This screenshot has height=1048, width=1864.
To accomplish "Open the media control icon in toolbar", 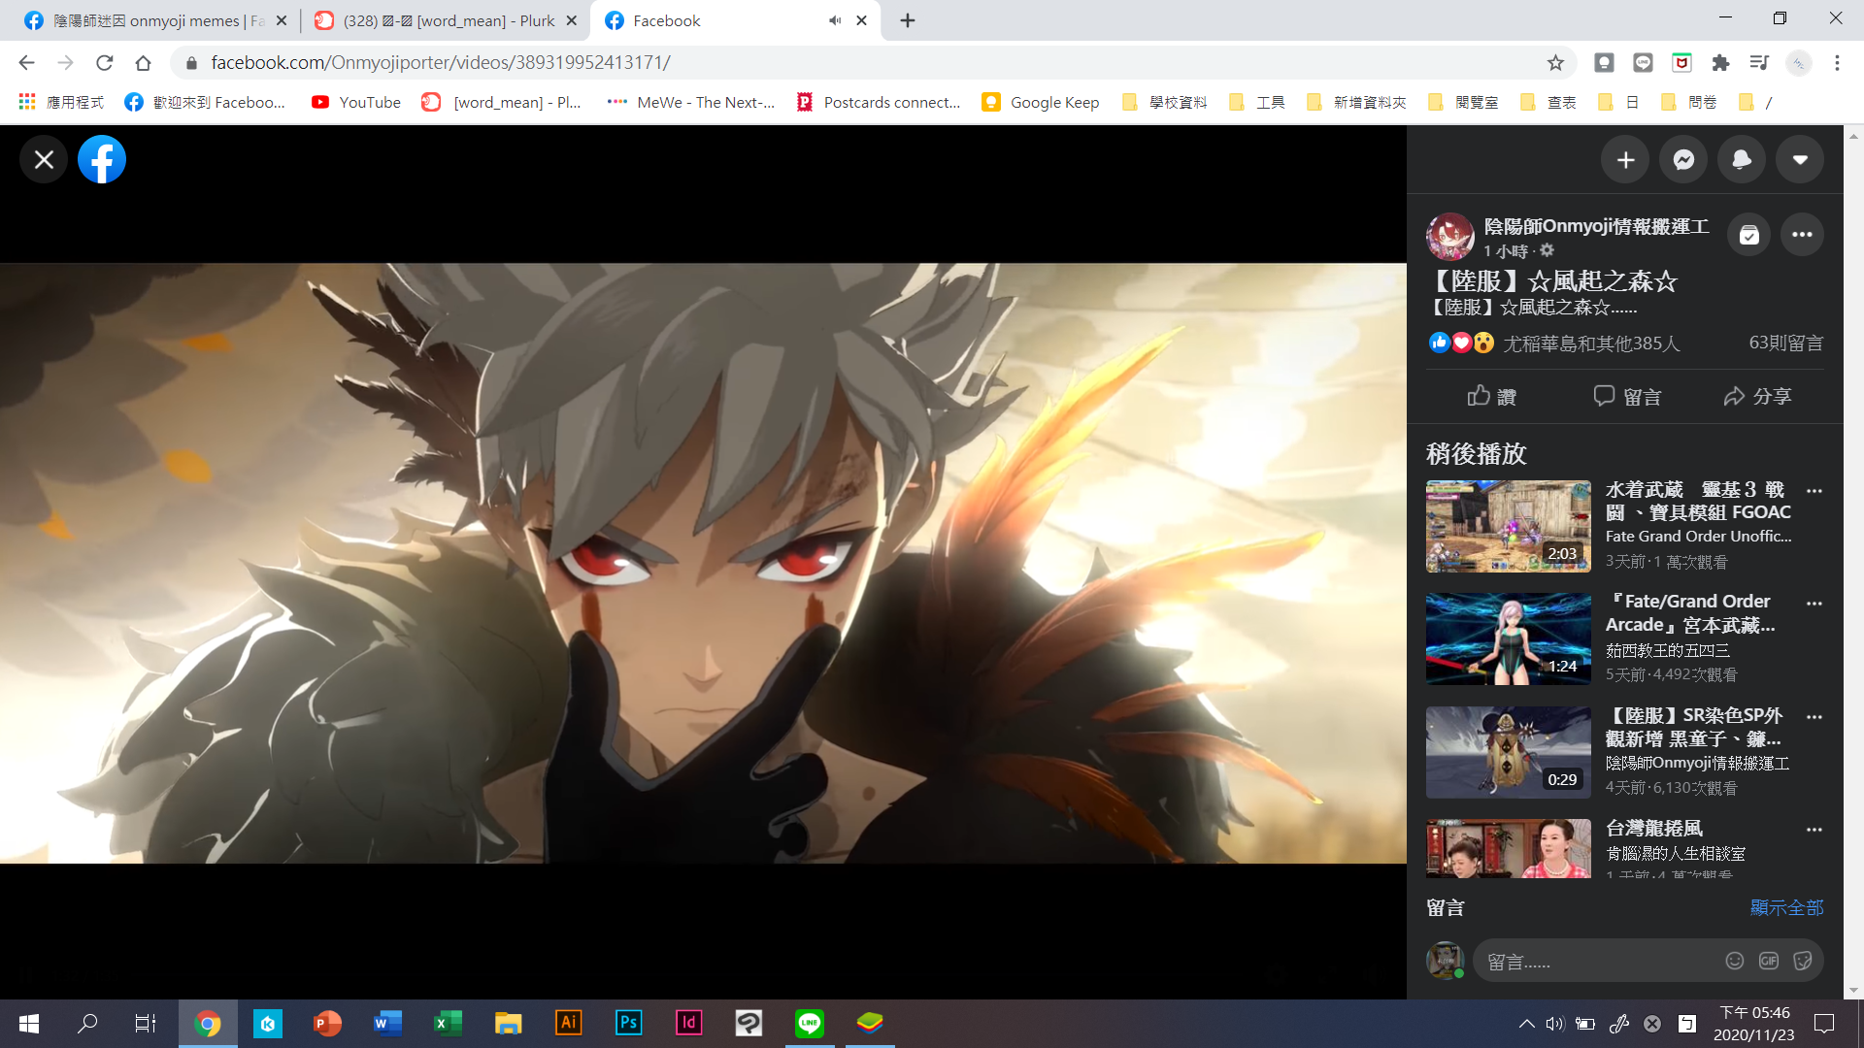I will coord(1759,63).
